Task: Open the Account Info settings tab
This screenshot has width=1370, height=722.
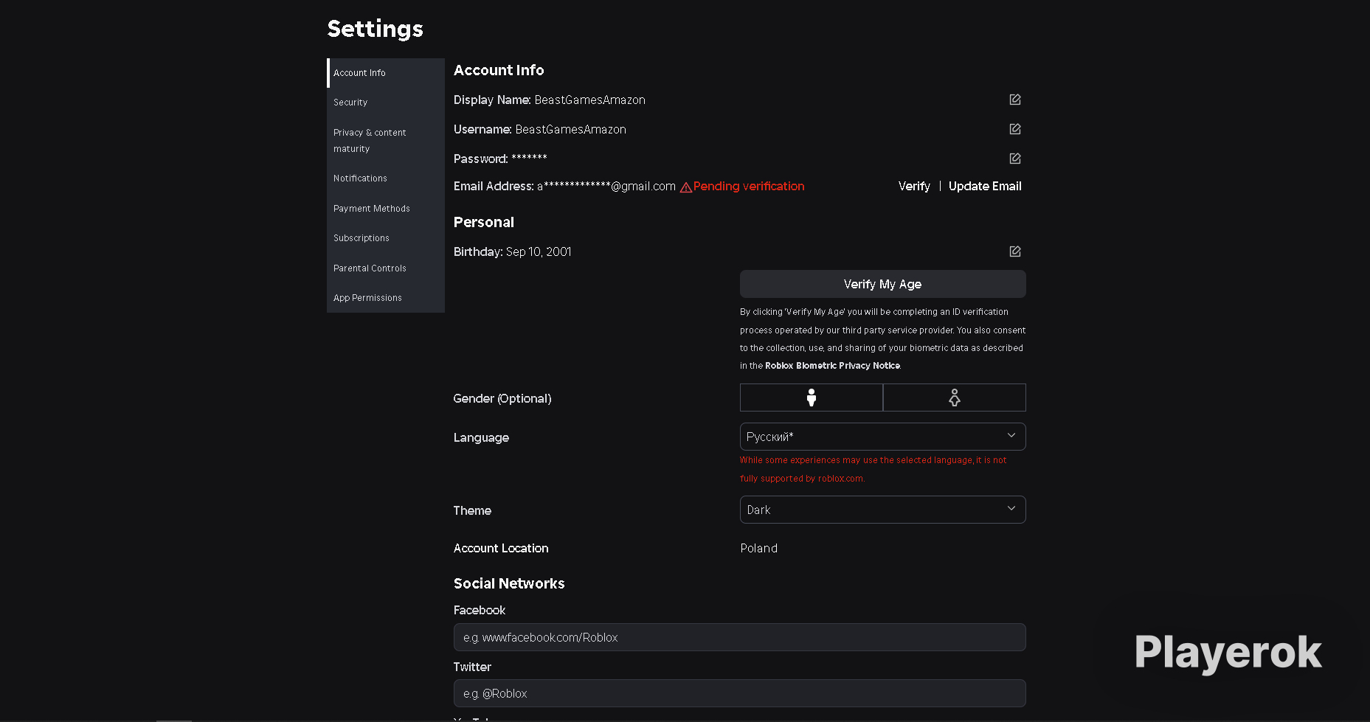Action: (x=386, y=73)
